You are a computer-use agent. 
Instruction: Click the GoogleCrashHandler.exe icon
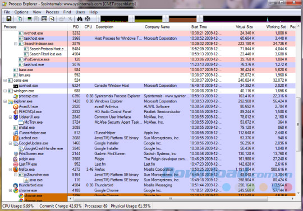pos(21,148)
